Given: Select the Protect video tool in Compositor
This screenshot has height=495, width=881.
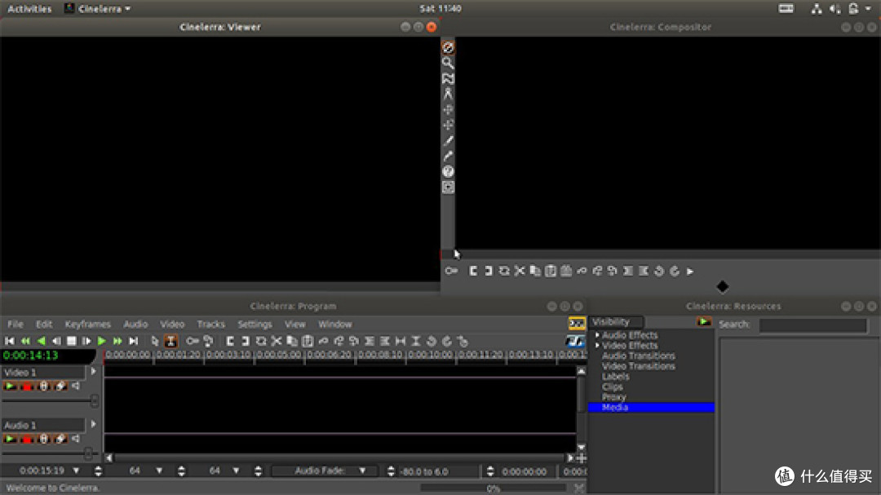Looking at the screenshot, I should pos(448,48).
